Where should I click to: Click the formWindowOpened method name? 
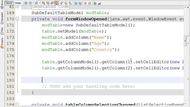click(x=86, y=19)
